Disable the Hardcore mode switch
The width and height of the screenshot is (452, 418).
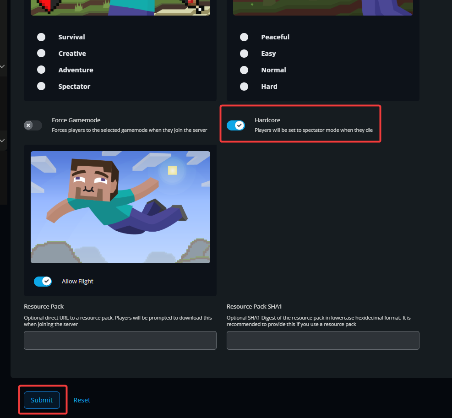(236, 125)
